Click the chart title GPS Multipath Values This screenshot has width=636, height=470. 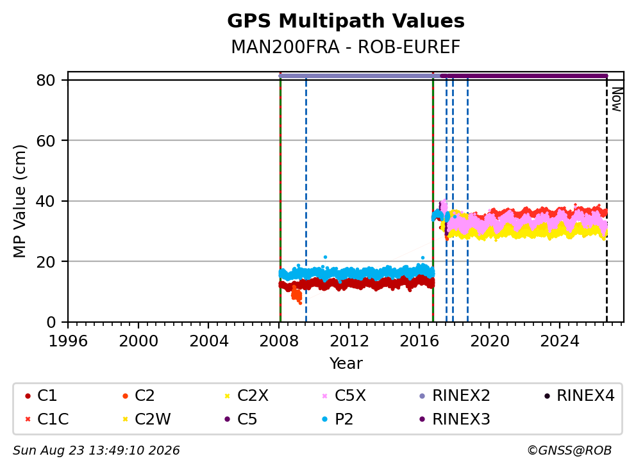tap(346, 21)
